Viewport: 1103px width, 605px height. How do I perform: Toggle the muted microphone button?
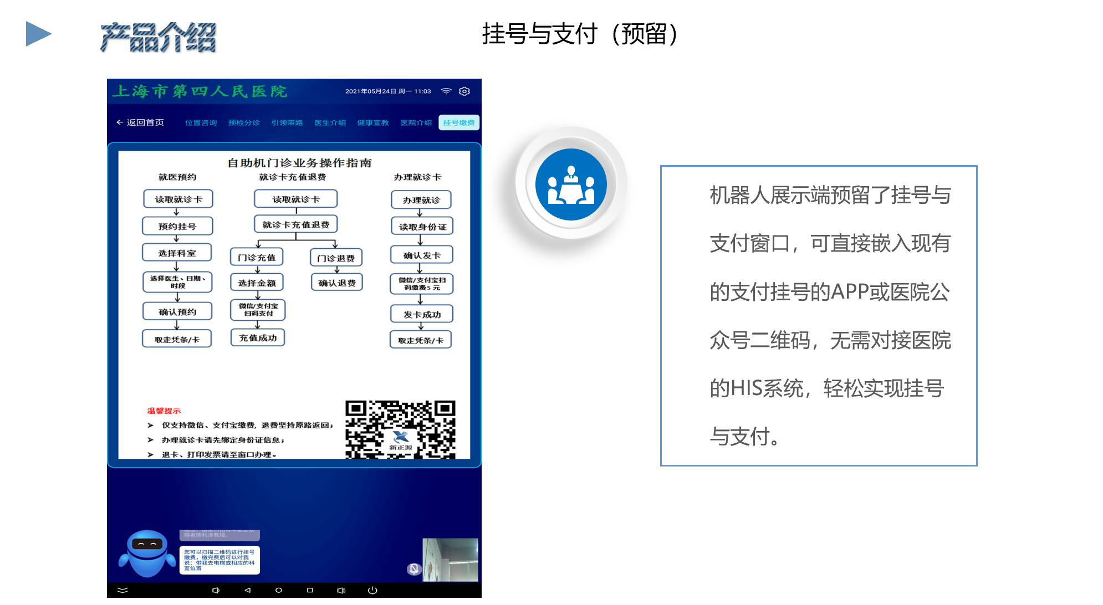coord(414,568)
